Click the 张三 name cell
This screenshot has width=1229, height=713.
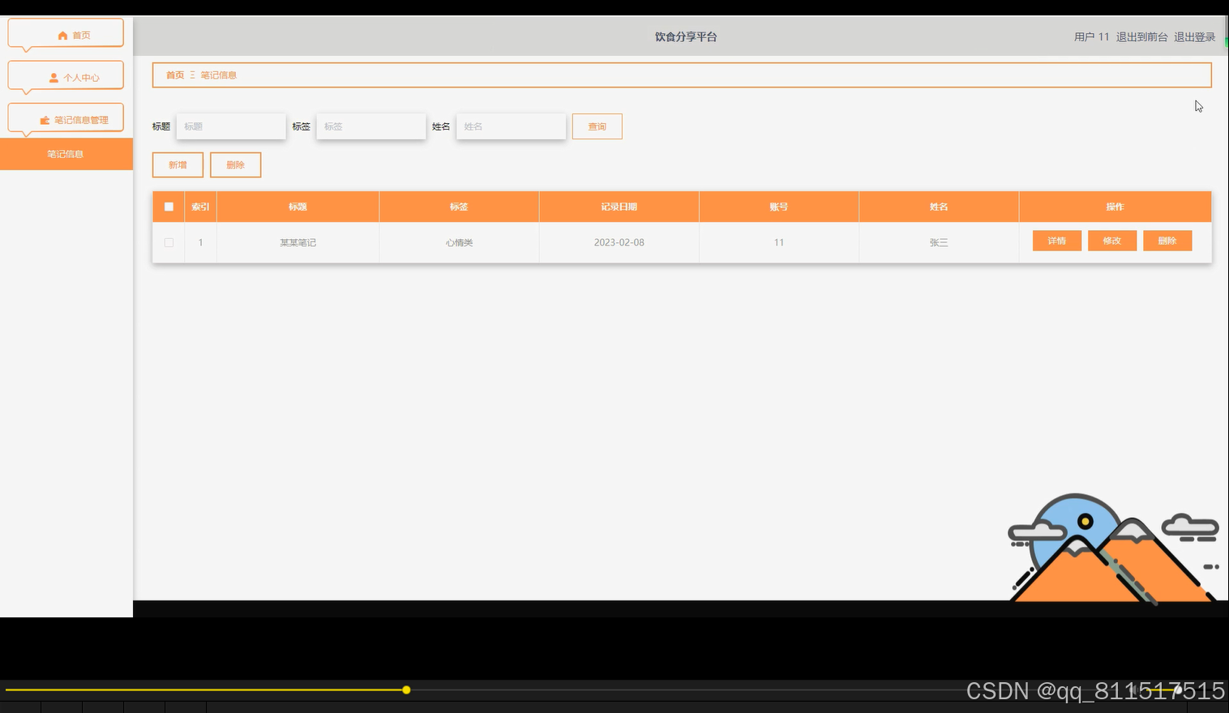pos(939,242)
